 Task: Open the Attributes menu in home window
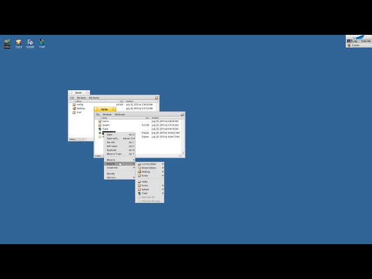click(x=94, y=98)
